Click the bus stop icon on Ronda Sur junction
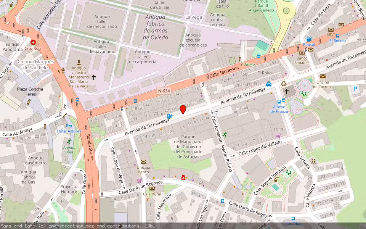This screenshot has width=366, height=229. (x=77, y=100)
